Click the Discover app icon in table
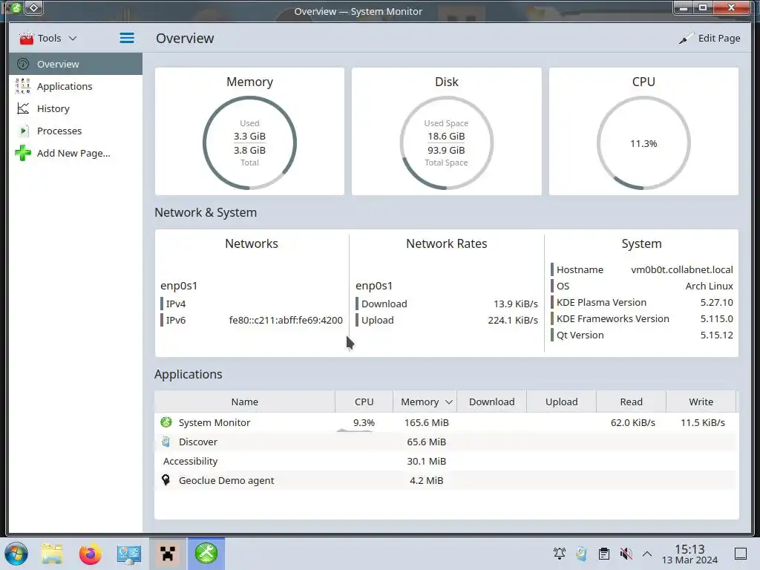This screenshot has height=570, width=760. click(166, 442)
